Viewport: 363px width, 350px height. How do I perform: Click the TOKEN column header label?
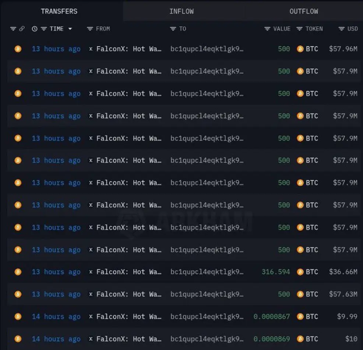[x=314, y=29]
